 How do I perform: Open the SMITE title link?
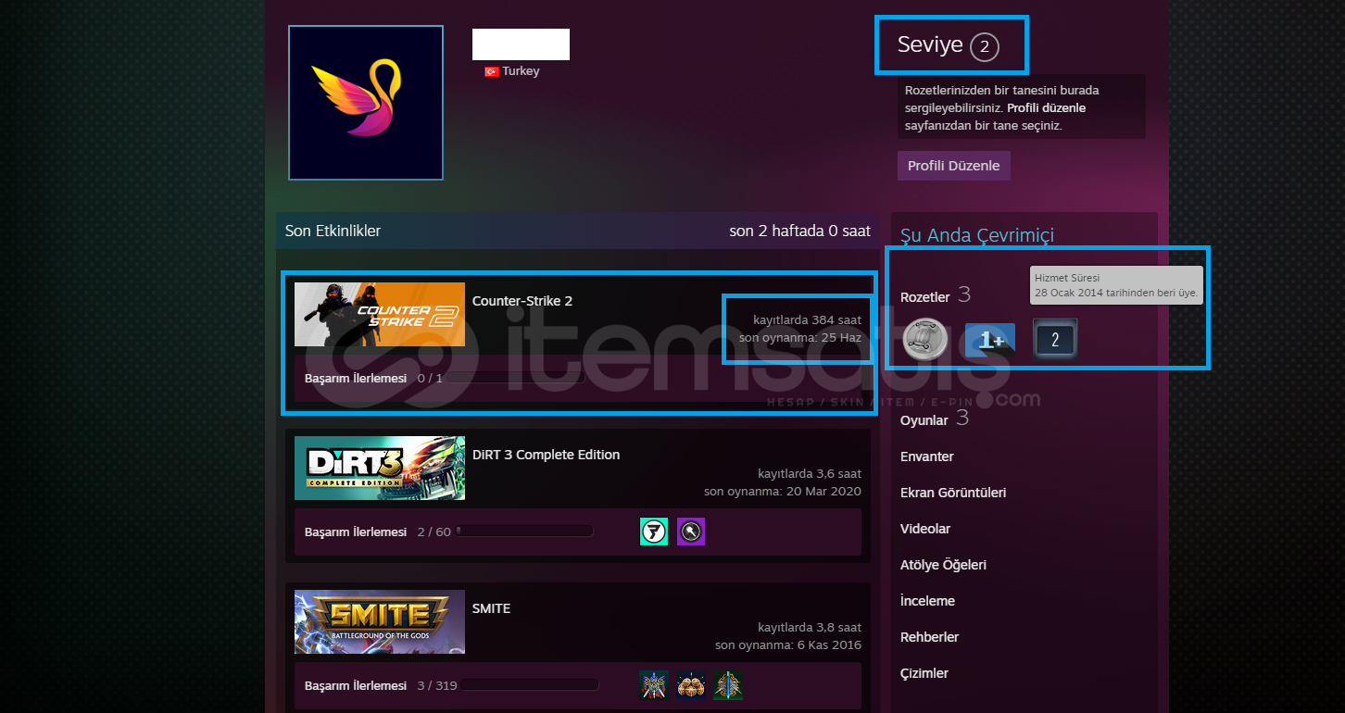point(491,608)
